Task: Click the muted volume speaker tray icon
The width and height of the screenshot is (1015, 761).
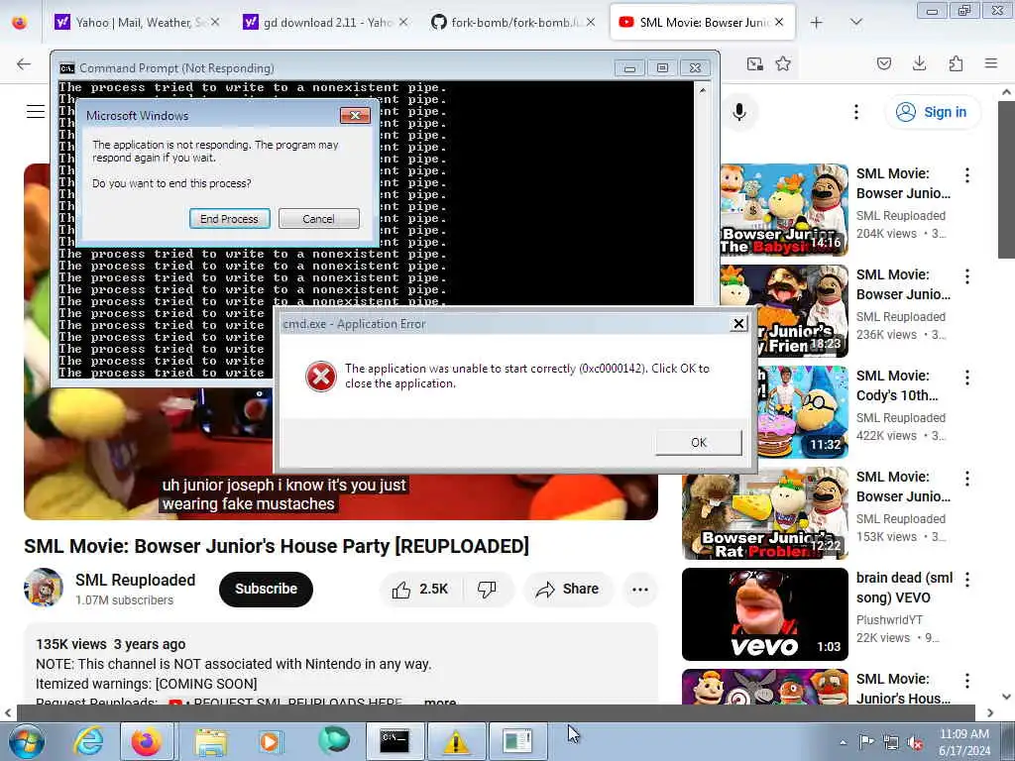Action: (915, 742)
